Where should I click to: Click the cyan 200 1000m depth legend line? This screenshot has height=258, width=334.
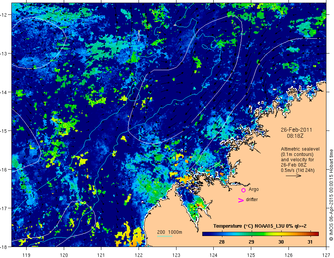click(164, 236)
